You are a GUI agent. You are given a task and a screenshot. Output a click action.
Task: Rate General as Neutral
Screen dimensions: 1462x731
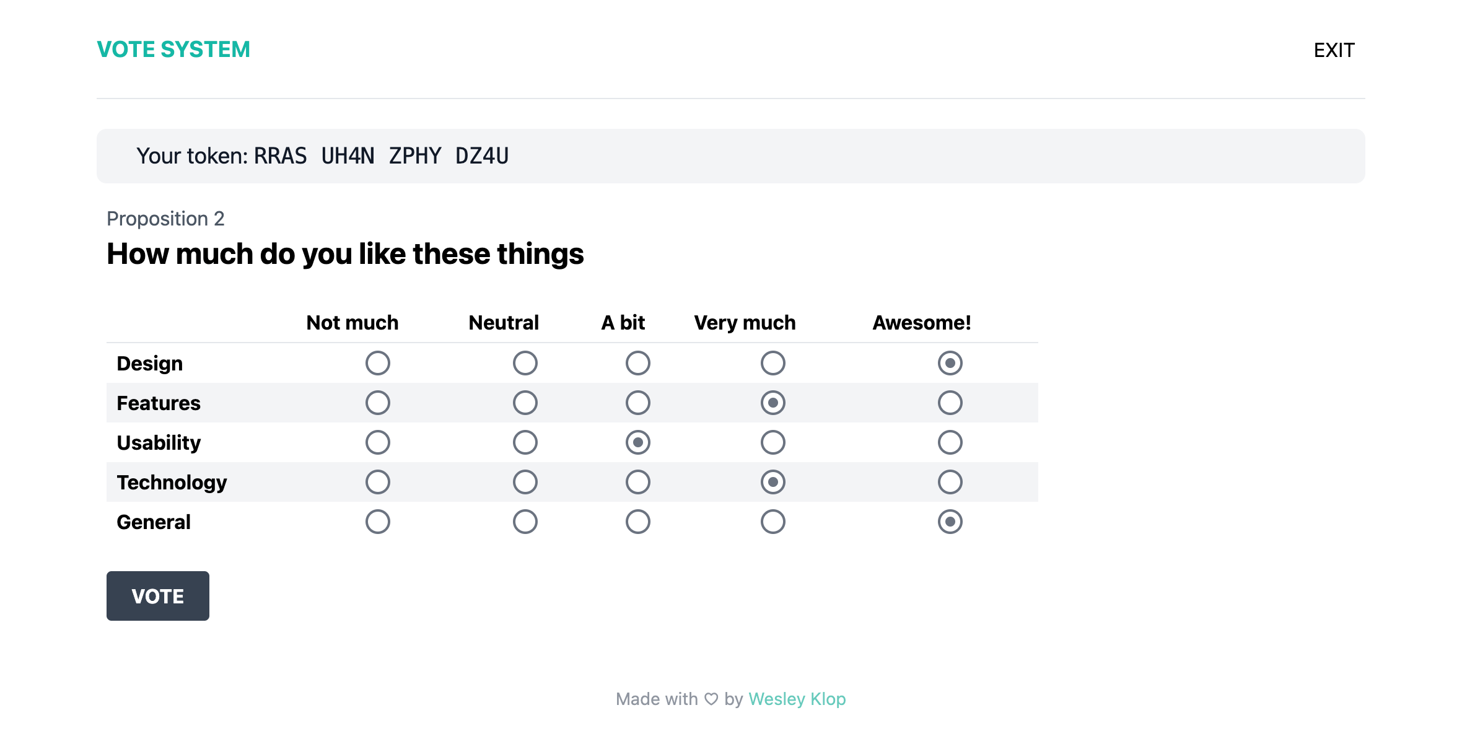coord(525,522)
